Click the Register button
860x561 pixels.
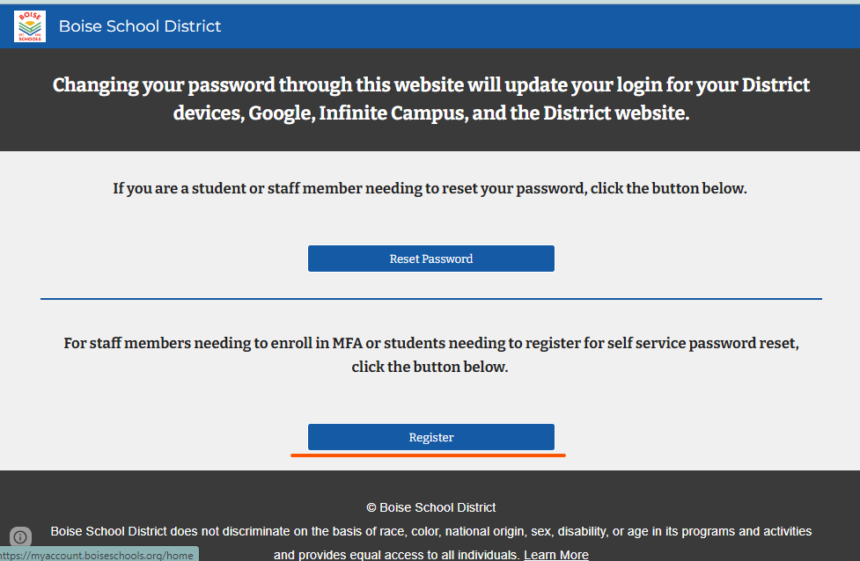(x=431, y=437)
